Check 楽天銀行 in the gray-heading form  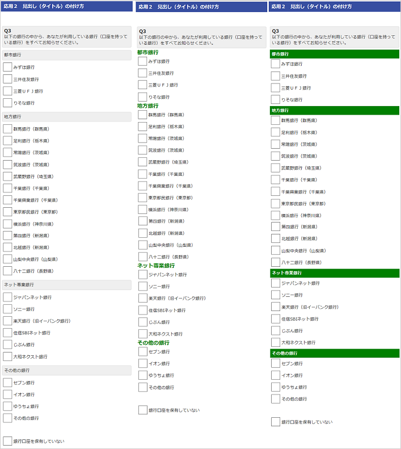7,321
